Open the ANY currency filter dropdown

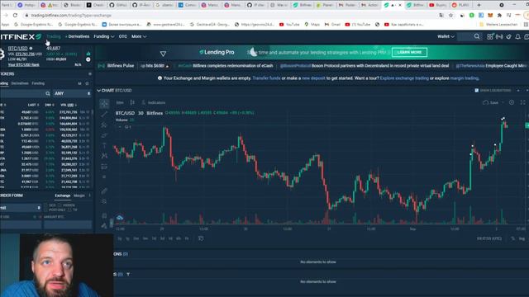coord(72,93)
